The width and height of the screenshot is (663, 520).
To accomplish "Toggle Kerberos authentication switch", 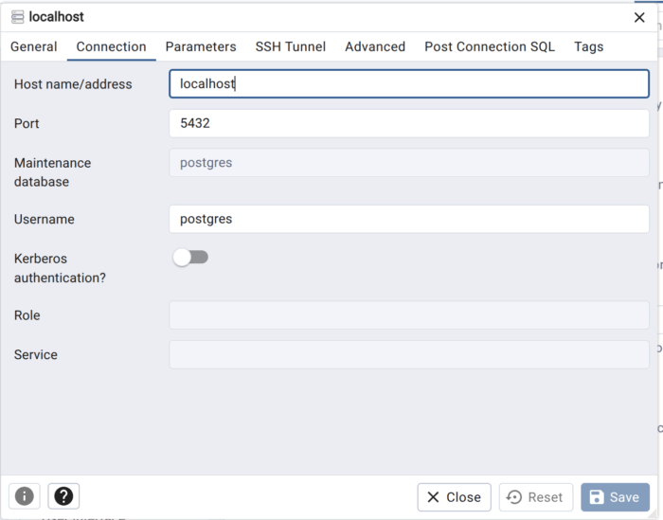I will click(x=190, y=258).
